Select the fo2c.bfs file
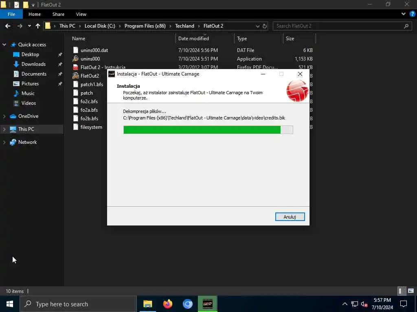The width and height of the screenshot is (417, 312). [89, 102]
